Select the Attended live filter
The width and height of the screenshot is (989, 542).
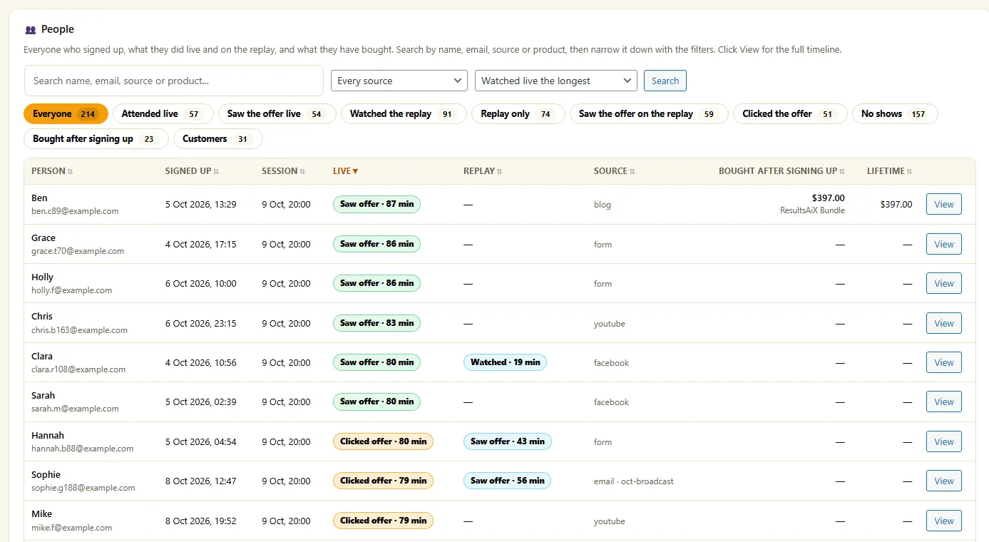tap(163, 114)
